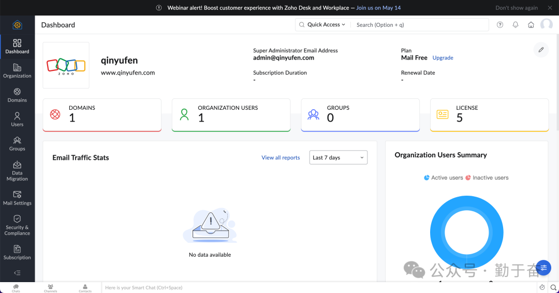The image size is (559, 293).
Task: Expand the Last 7 days dropdown
Action: 338,158
